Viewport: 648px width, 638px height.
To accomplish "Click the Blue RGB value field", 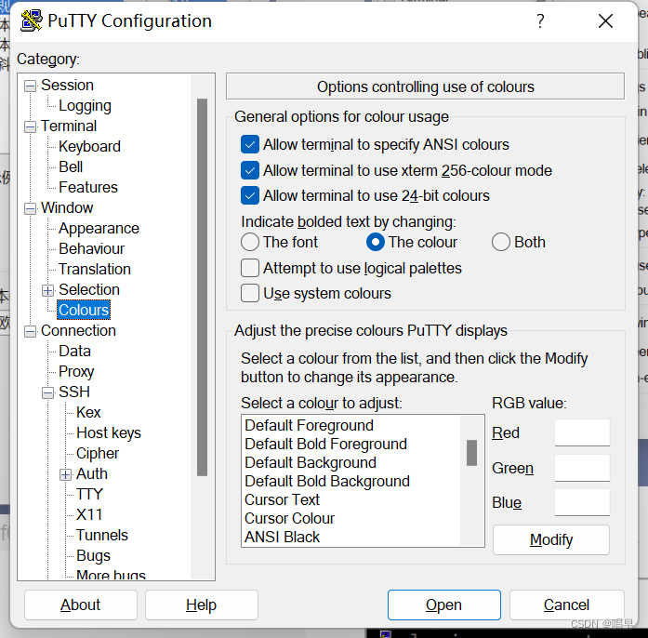I will 582,502.
